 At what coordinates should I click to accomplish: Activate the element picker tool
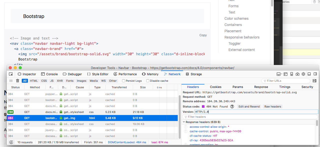point(11,74)
